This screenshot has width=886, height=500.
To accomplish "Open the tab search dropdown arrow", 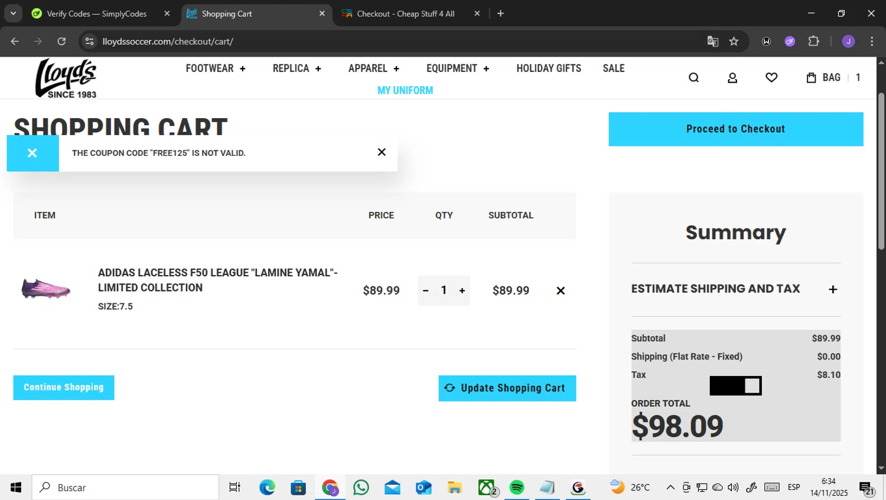I will [x=13, y=14].
